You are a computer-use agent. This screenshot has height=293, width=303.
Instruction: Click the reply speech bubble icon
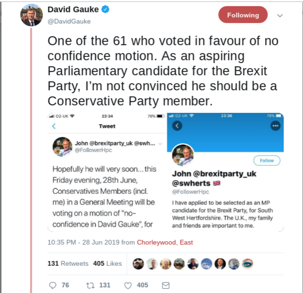pos(53,285)
